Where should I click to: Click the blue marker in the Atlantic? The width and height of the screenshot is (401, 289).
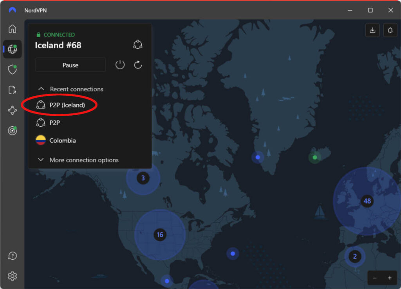point(233,254)
